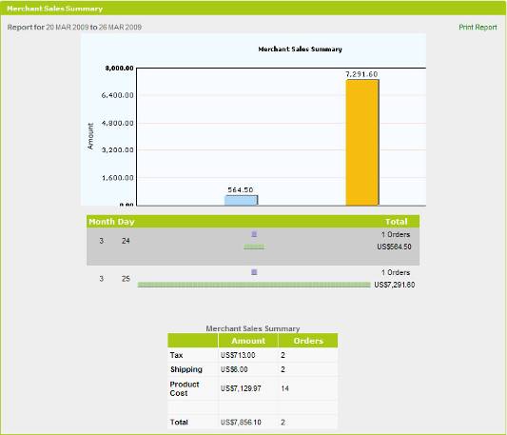
Task: Click the Orders header in summary table
Action: (308, 341)
